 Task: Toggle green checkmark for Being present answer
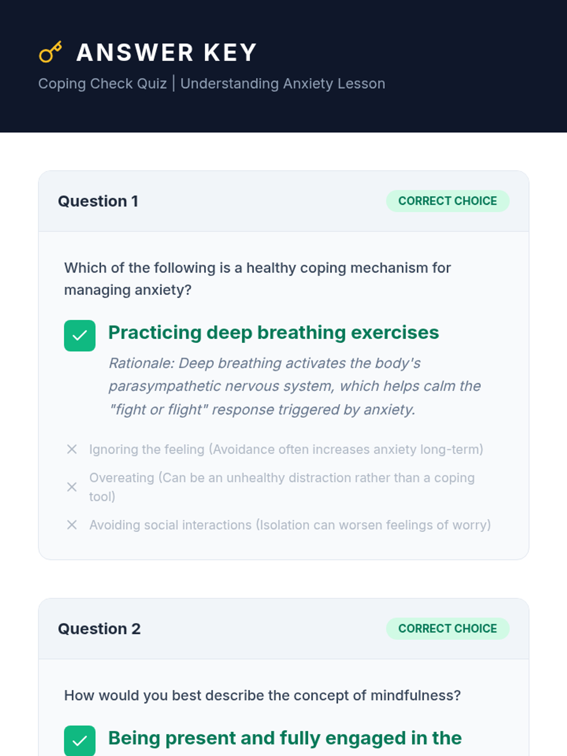(79, 740)
